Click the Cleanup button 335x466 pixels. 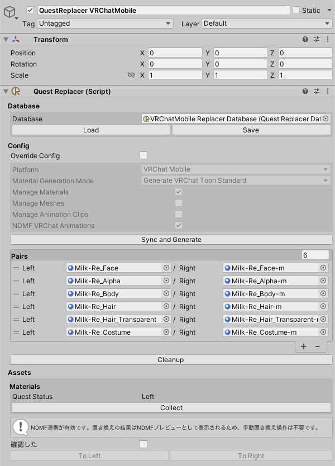(x=171, y=360)
